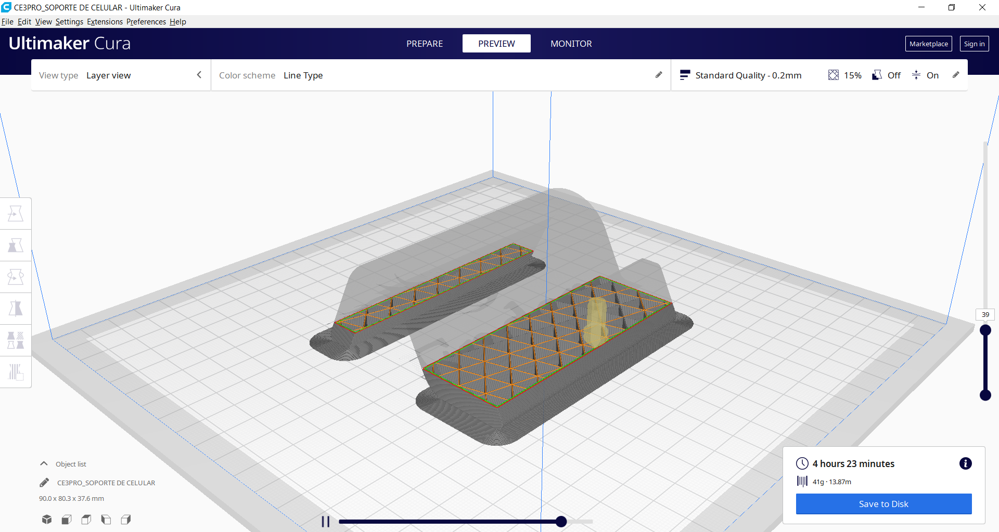Select the Mirror tool
The image size is (999, 532).
[15, 308]
